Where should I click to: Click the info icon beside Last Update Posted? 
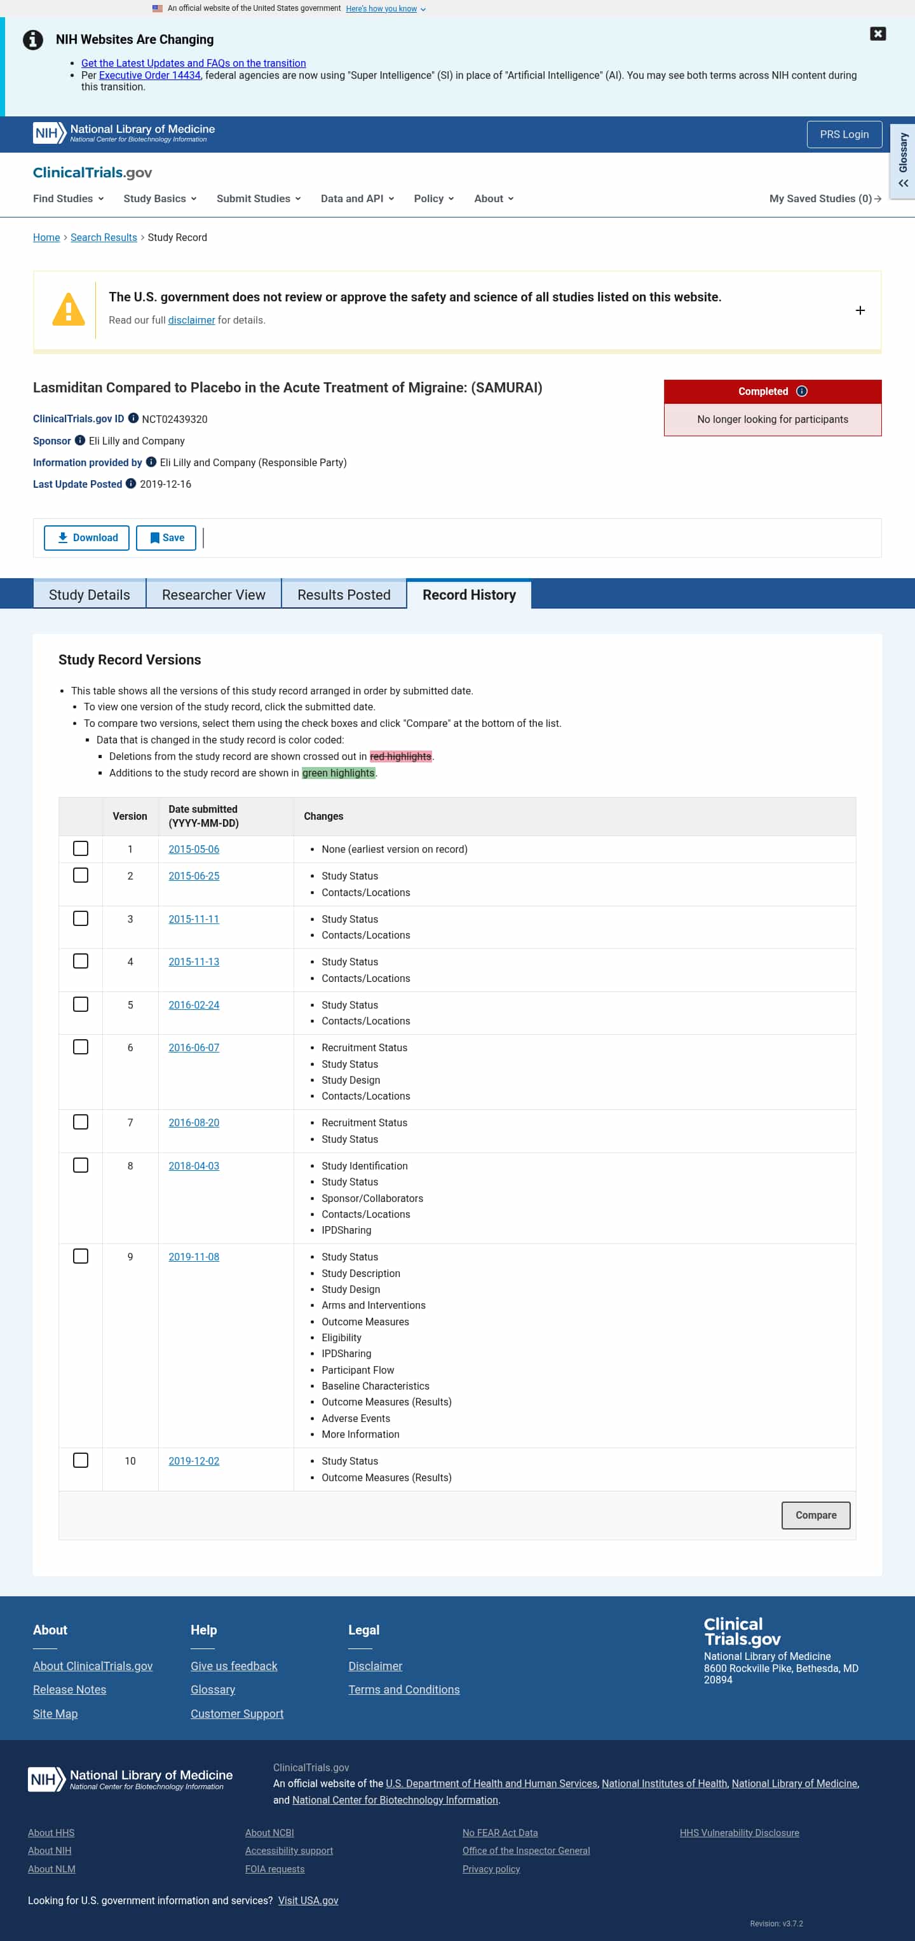pos(131,484)
